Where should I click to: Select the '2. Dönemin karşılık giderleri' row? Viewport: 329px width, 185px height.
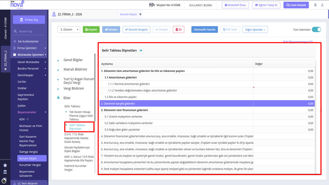tap(207, 103)
